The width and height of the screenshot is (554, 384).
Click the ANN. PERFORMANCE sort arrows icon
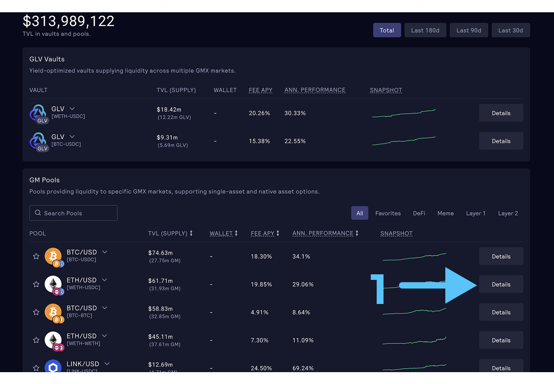click(357, 233)
